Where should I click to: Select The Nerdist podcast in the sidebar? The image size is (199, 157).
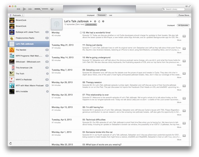(x=29, y=50)
